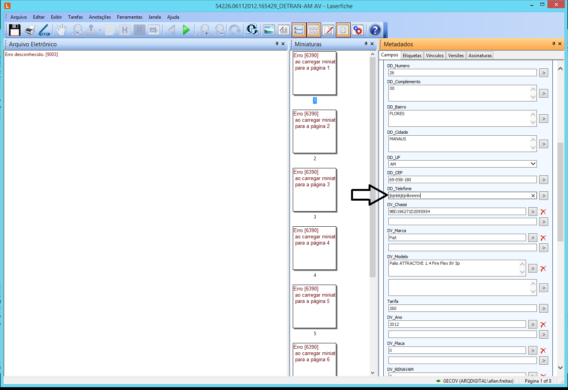The image size is (568, 390).
Task: Click the scanner icon in toolbar
Action: [44, 30]
